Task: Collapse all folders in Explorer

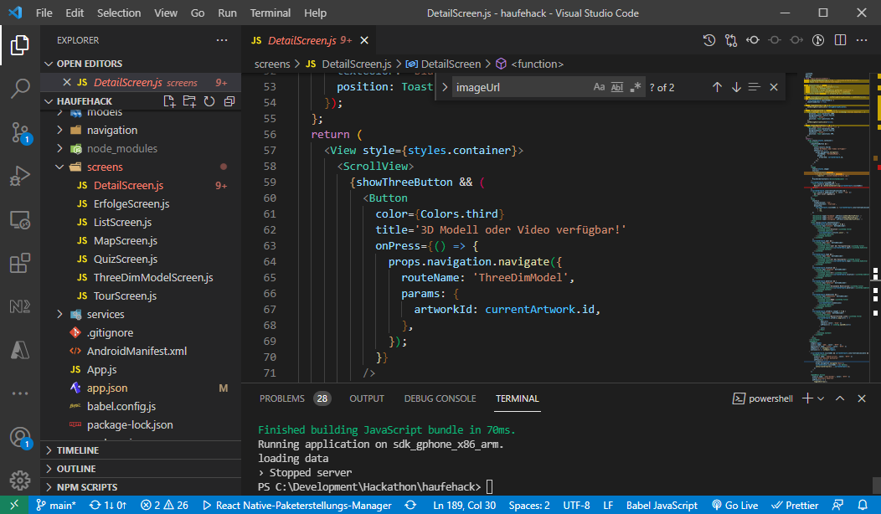Action: (x=227, y=101)
